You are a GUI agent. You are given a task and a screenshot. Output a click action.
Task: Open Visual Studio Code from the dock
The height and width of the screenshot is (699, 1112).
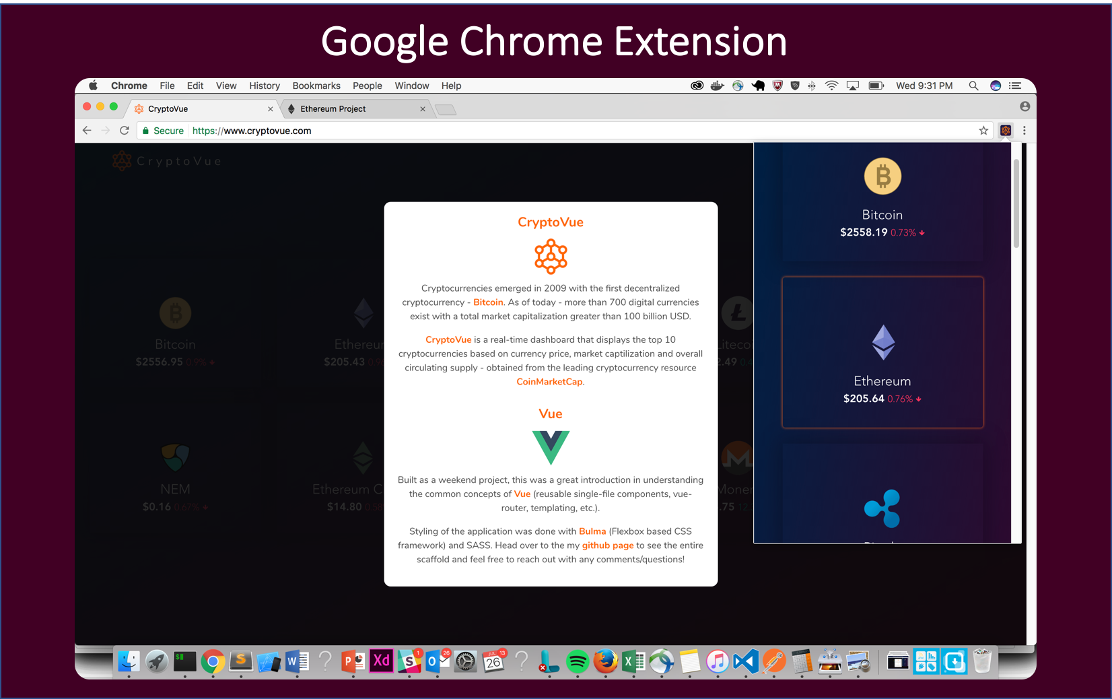coord(746,662)
